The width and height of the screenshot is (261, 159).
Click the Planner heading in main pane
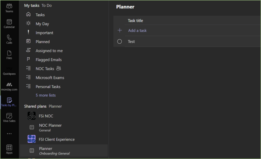125,7
